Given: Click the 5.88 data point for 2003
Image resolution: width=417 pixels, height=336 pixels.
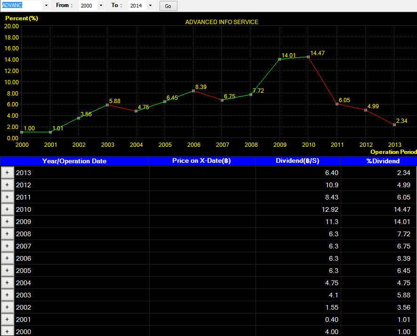Looking at the screenshot, I should click(107, 105).
